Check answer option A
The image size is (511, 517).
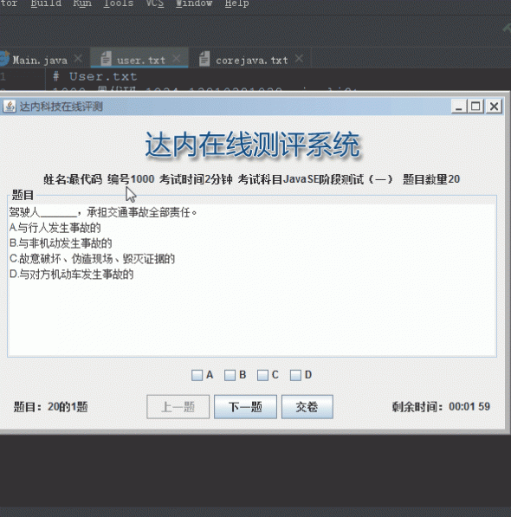[x=197, y=375]
